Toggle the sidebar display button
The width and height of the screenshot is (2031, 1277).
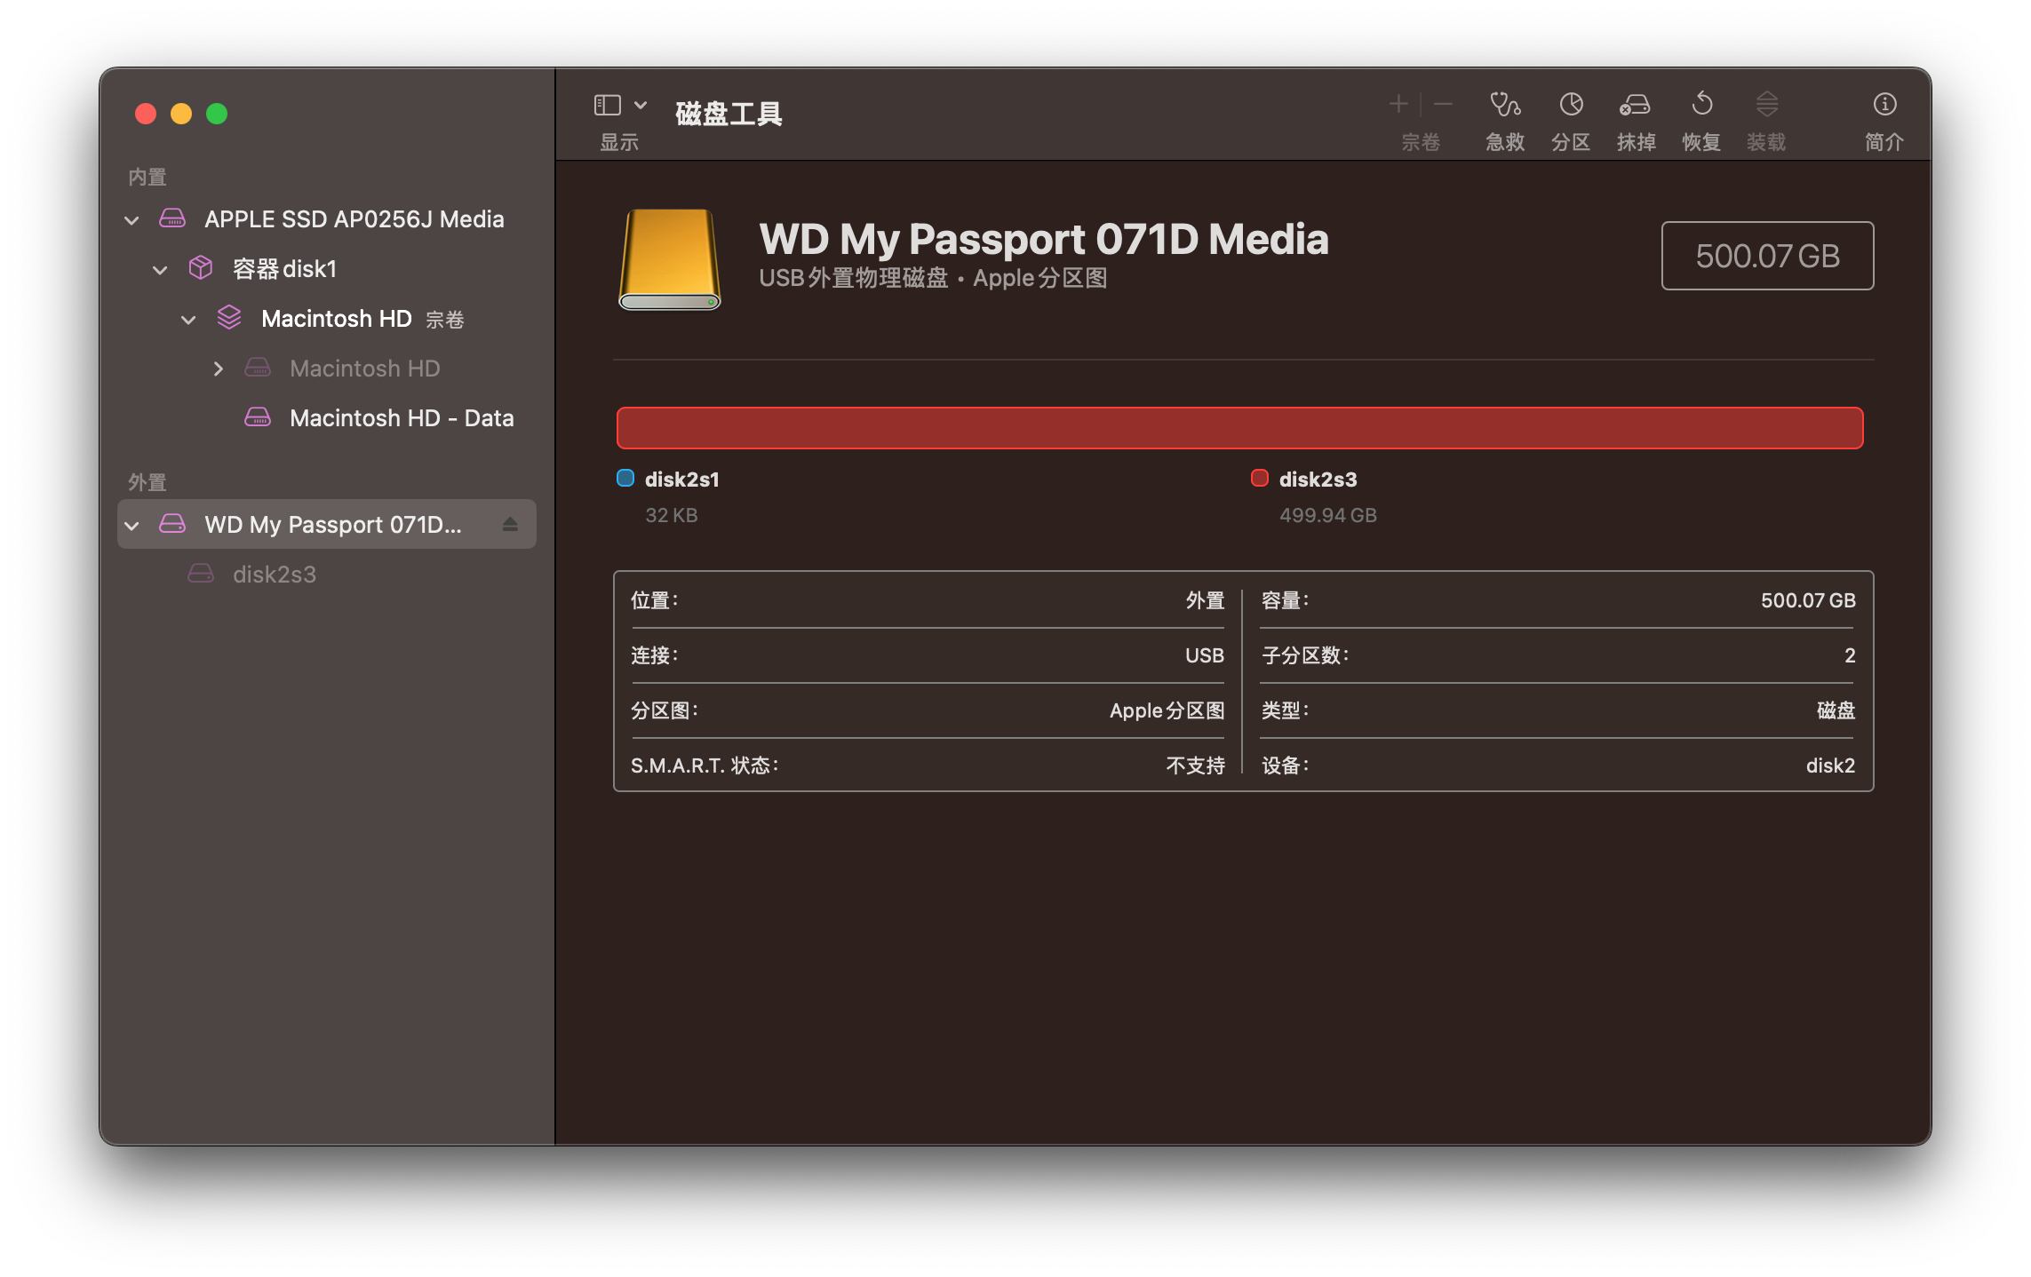coord(607,105)
